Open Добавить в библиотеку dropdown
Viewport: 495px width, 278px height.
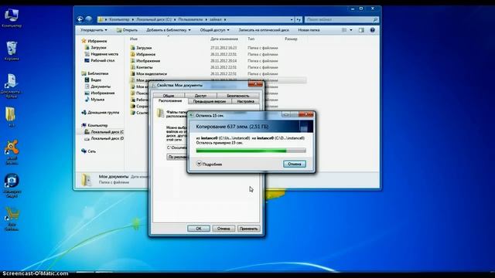[169, 30]
